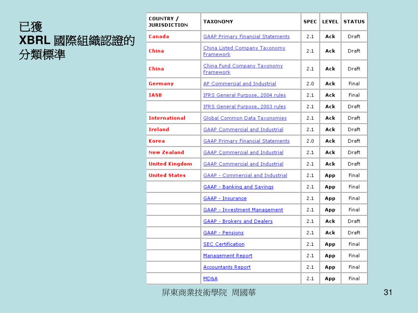The height and width of the screenshot is (313, 418).
Task: Click the Final status in SEC Certification row
Action: pyautogui.click(x=354, y=244)
